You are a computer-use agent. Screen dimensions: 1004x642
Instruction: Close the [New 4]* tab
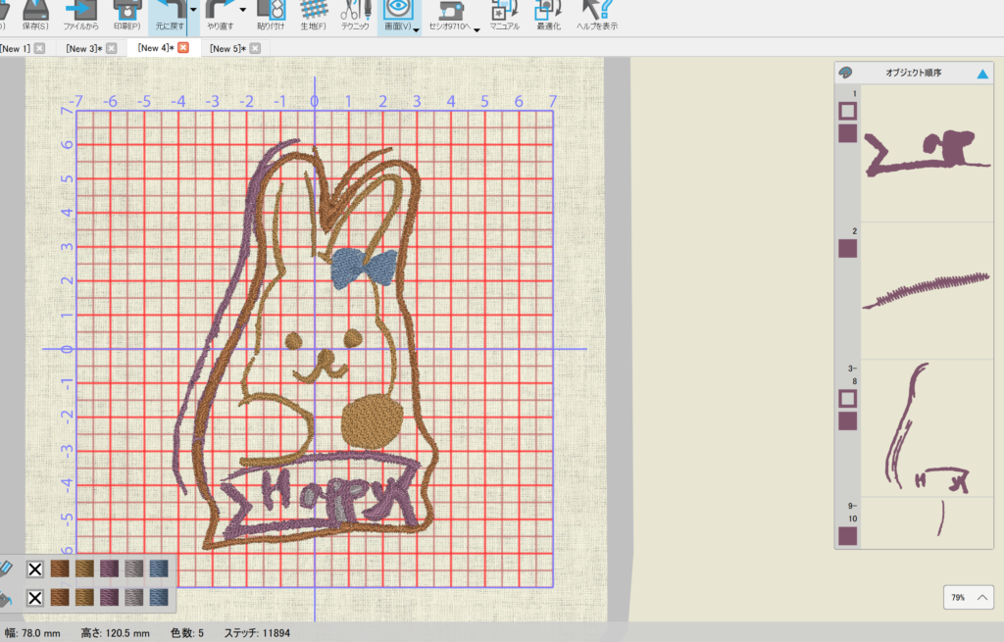182,48
